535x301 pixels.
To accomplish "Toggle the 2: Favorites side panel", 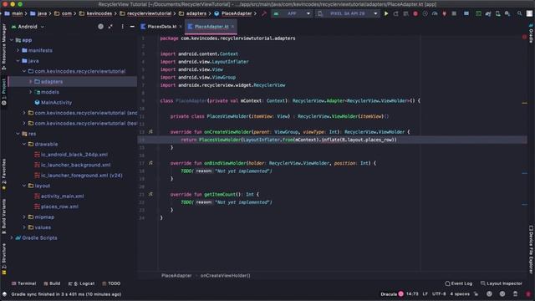I will [x=3, y=175].
